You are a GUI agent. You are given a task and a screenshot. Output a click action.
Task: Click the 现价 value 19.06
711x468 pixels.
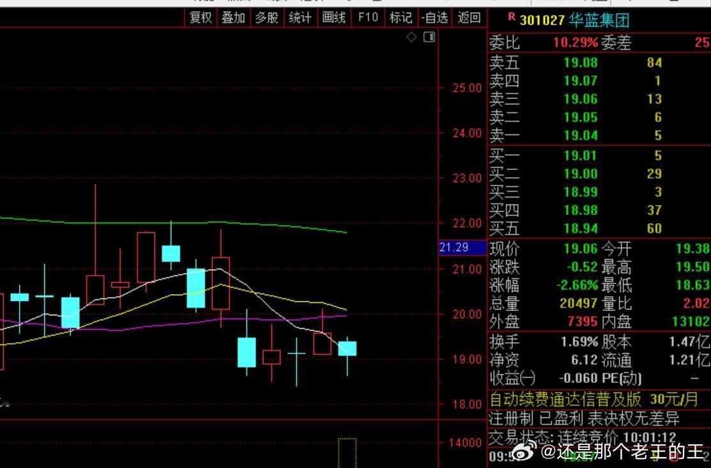pyautogui.click(x=581, y=249)
